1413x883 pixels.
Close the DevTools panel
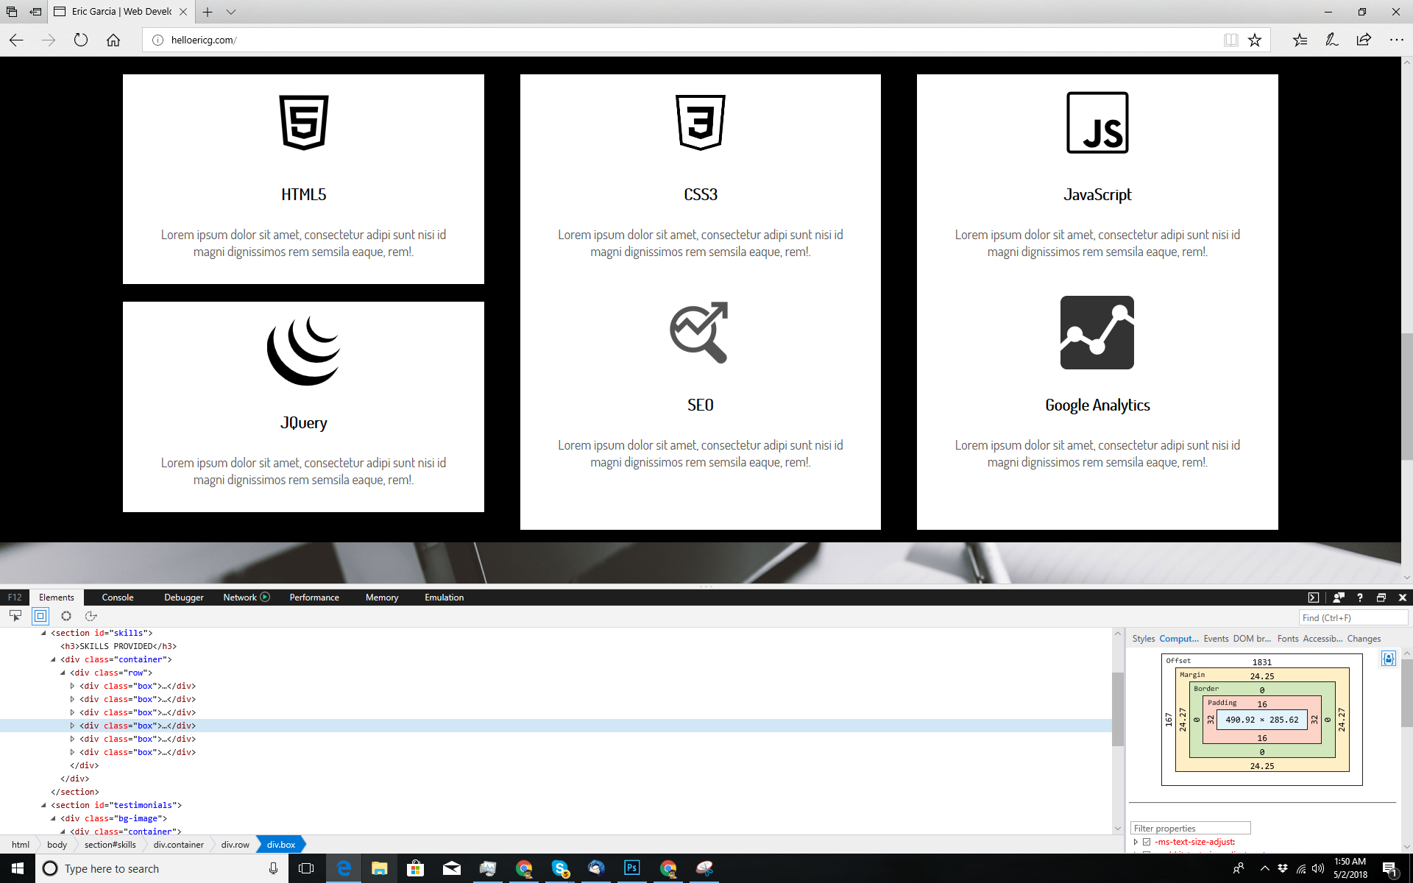pos(1403,597)
